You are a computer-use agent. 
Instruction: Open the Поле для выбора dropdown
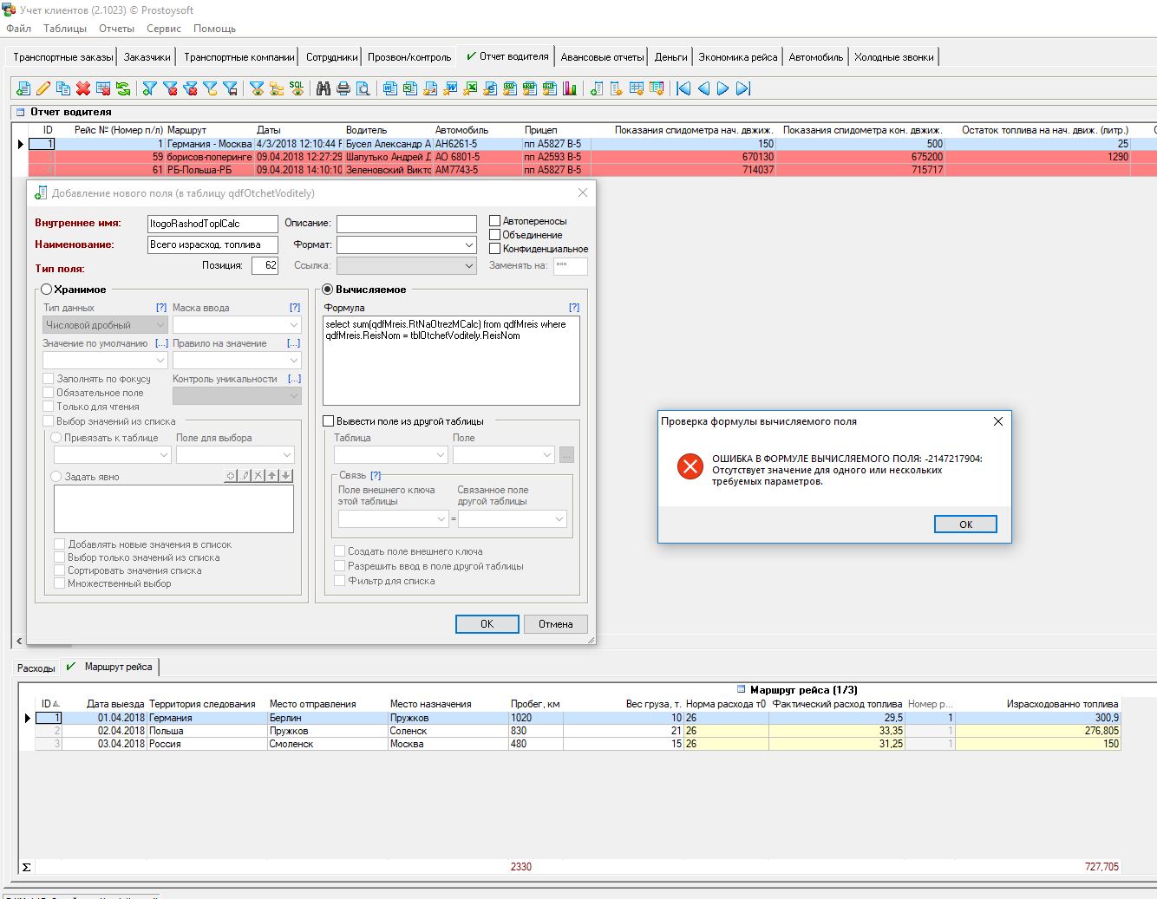tap(287, 455)
